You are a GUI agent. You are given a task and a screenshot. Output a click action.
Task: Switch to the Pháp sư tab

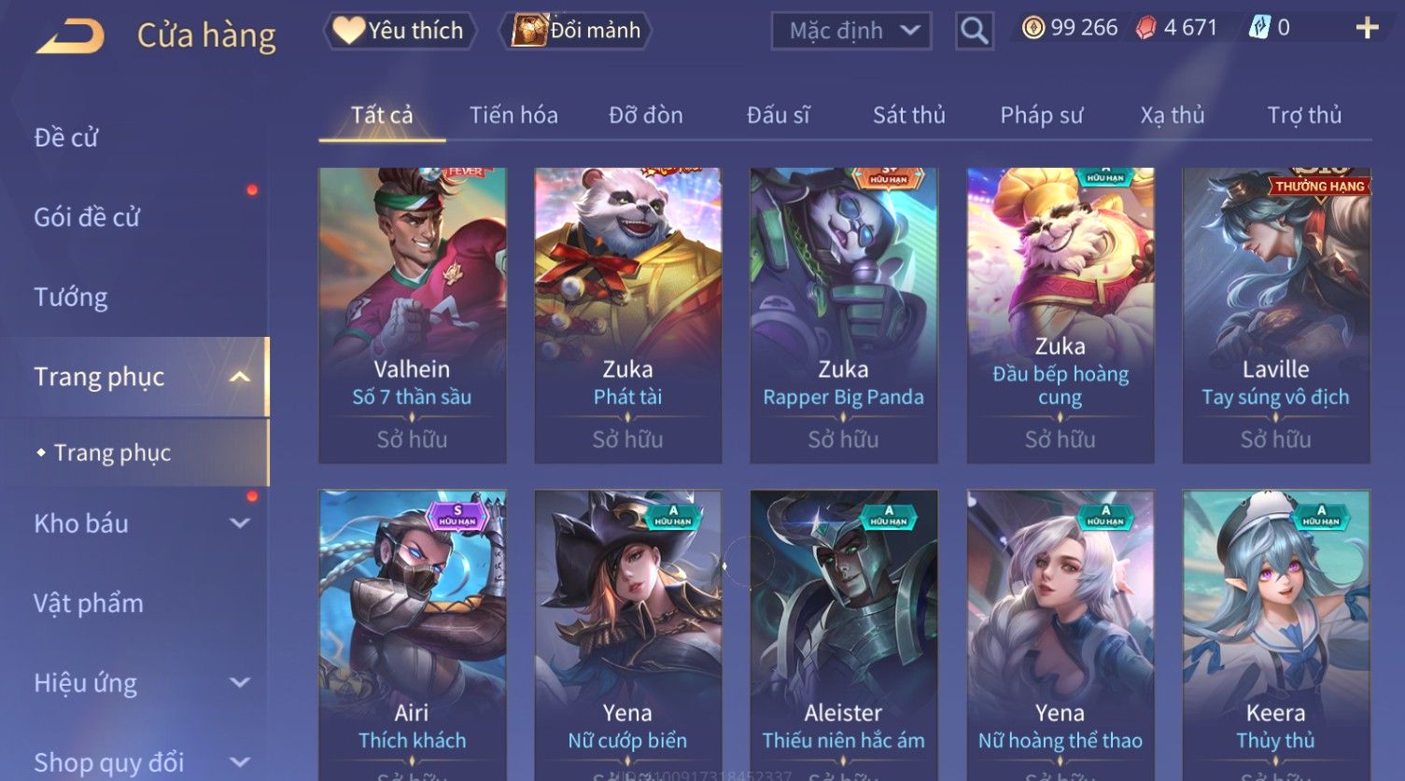click(1041, 115)
